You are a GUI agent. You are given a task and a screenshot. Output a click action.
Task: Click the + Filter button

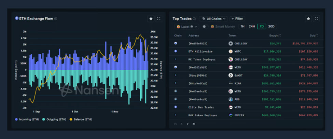point(237,19)
